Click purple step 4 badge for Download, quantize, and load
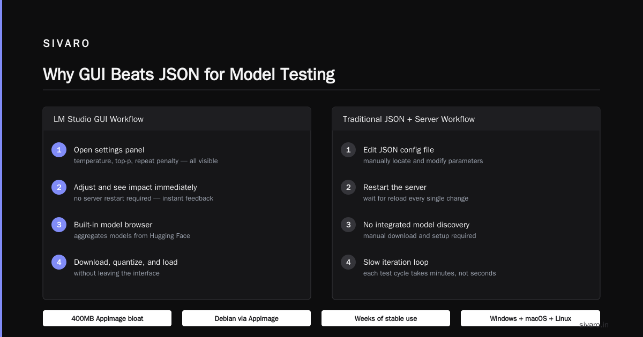The width and height of the screenshot is (643, 337). point(59,262)
